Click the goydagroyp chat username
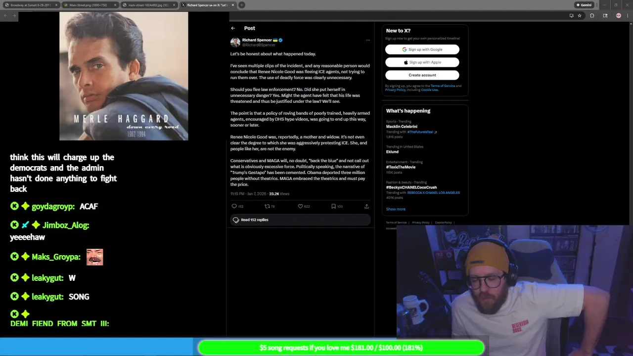Viewport: 633px width, 356px height. (x=53, y=207)
